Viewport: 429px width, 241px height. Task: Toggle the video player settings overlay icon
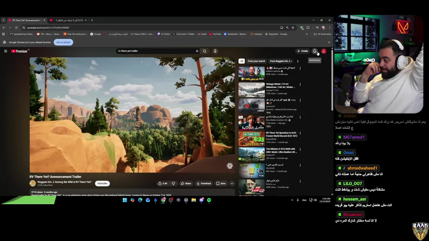click(230, 166)
